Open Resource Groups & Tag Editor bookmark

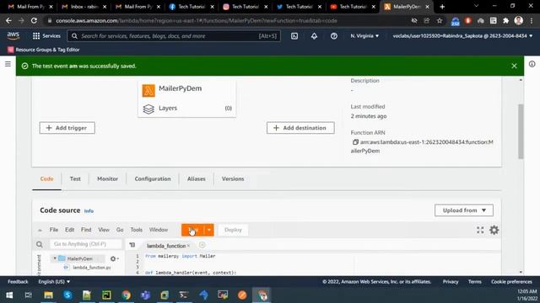pos(44,50)
